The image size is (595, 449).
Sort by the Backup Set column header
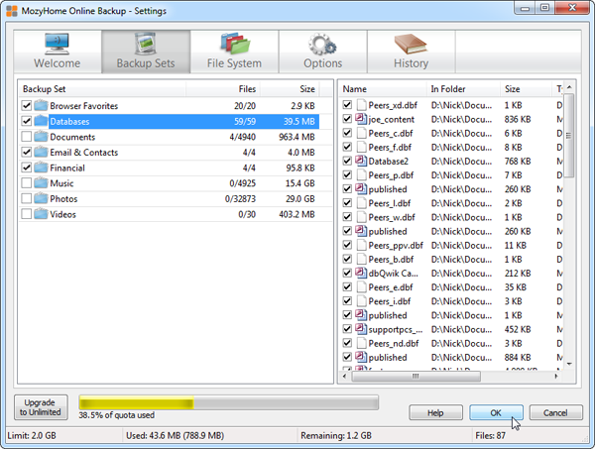click(102, 89)
